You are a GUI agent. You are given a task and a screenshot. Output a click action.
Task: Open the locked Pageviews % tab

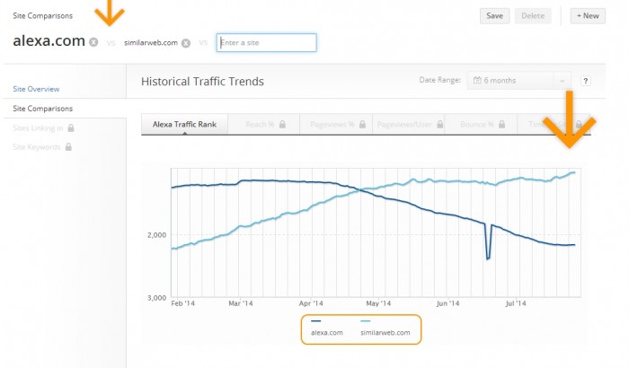click(336, 125)
